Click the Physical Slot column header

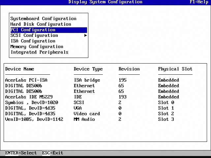(175, 69)
